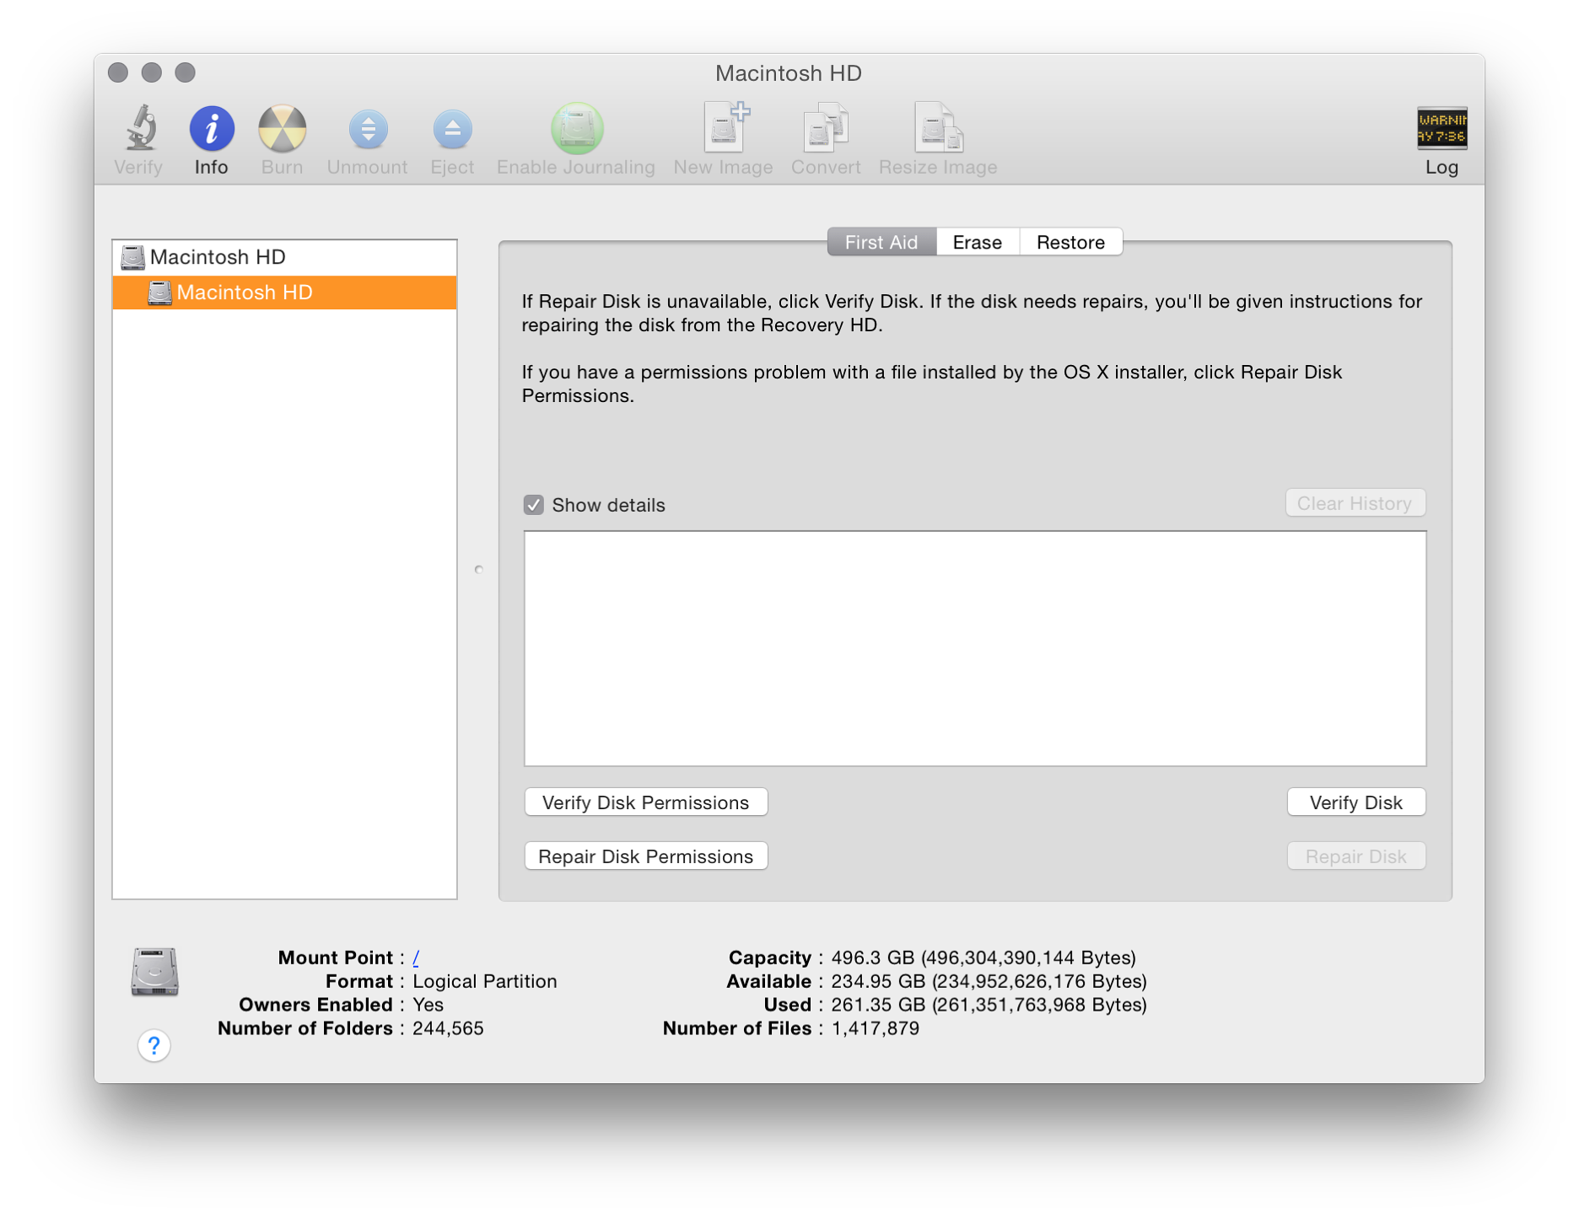
Task: Switch to the First Aid tab
Action: pos(881,242)
